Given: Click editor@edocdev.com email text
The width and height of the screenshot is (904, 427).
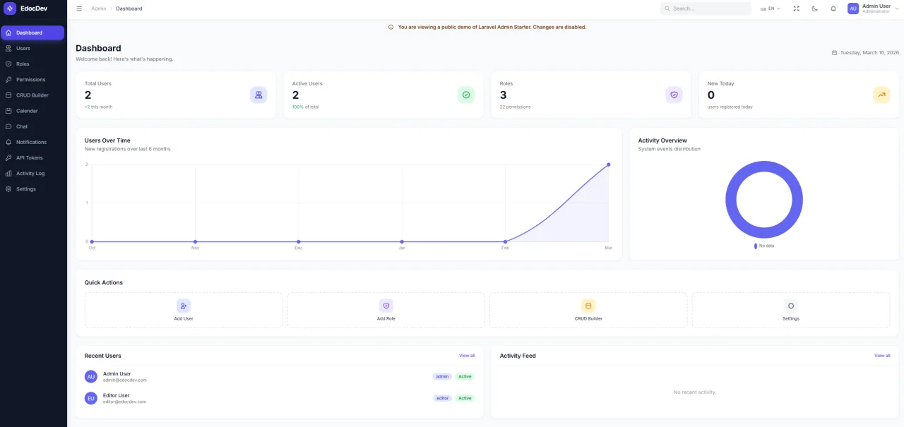Looking at the screenshot, I should tap(124, 402).
